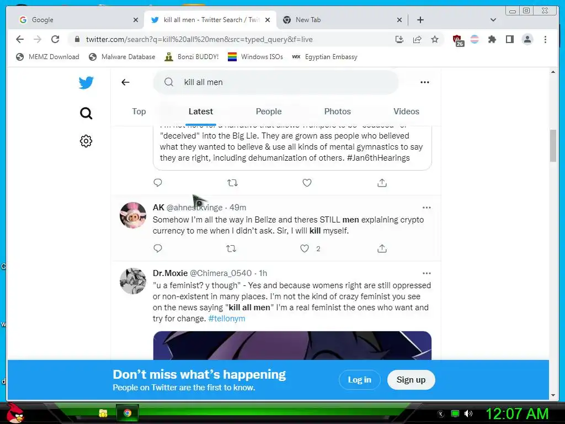Viewport: 565px width, 424px height.
Task: Open more options on Dr.Moxie's tweet
Action: [427, 273]
